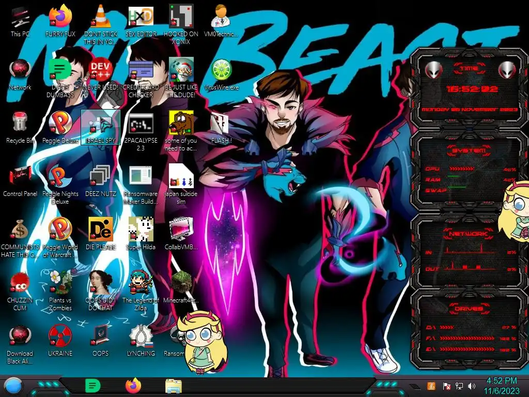Select the DEEZ NUTZ stacked windows icon
529x397 pixels.
[x=101, y=181]
